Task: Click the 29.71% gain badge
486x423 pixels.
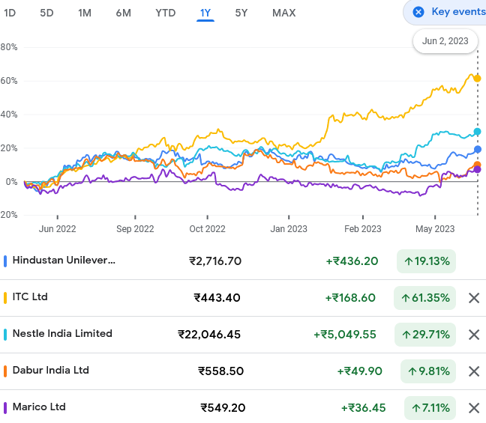Action: [425, 335]
